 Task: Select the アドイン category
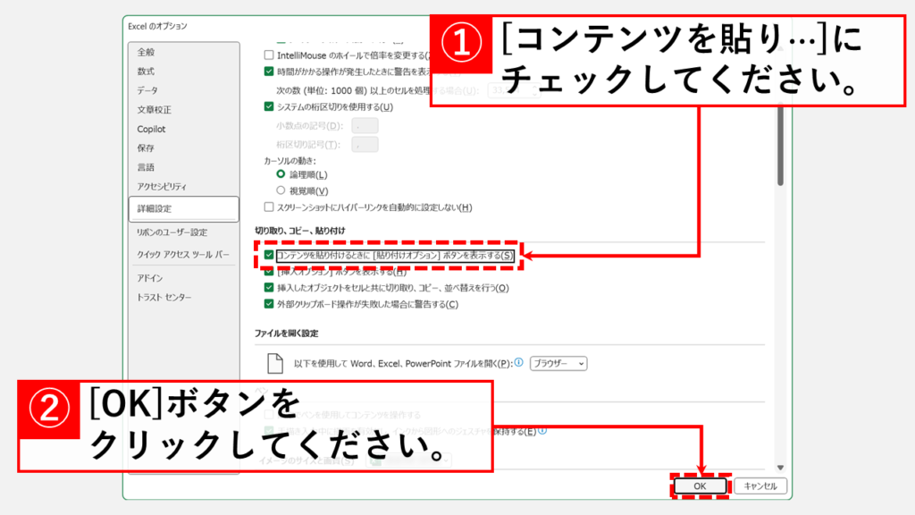coord(150,279)
